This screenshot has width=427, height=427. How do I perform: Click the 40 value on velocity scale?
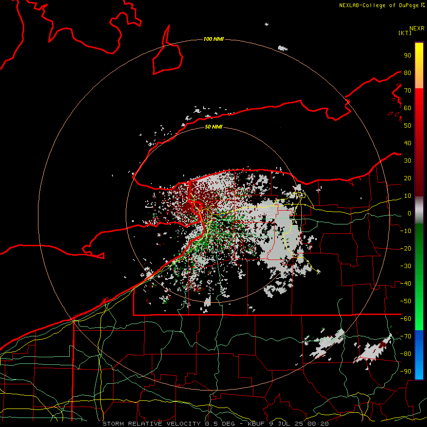pyautogui.click(x=408, y=143)
